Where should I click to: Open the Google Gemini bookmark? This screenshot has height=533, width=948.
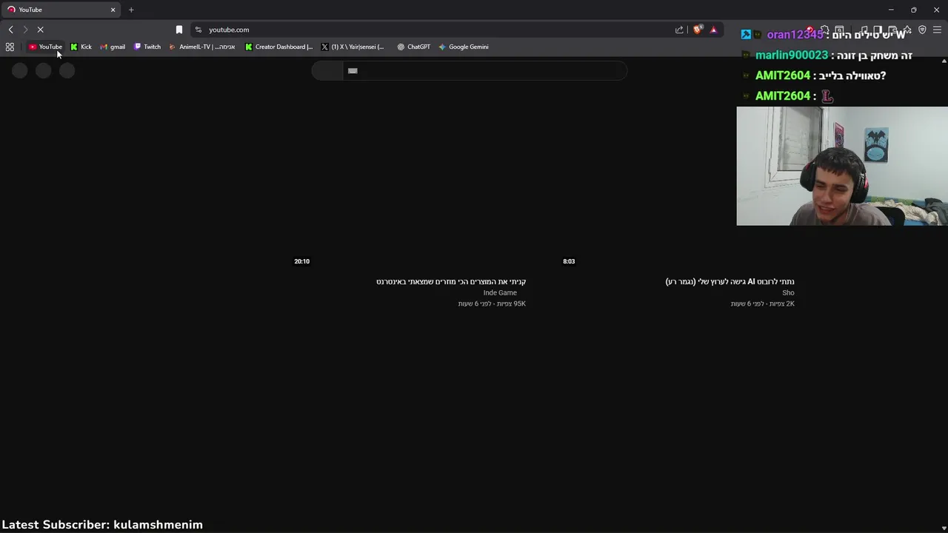pos(463,47)
